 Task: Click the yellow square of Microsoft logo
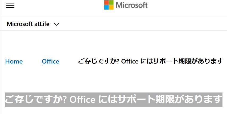111,7
